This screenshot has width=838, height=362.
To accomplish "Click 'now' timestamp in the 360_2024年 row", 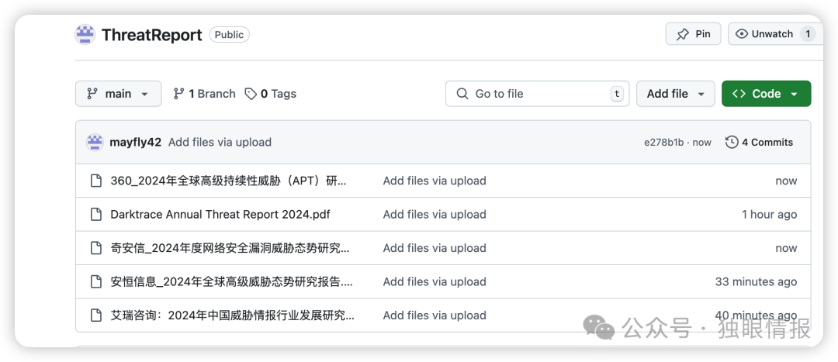I will coord(786,181).
